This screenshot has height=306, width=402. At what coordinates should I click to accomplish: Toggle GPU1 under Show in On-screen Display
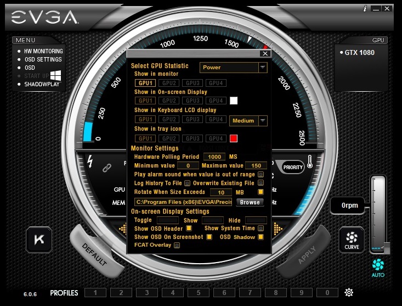click(145, 101)
